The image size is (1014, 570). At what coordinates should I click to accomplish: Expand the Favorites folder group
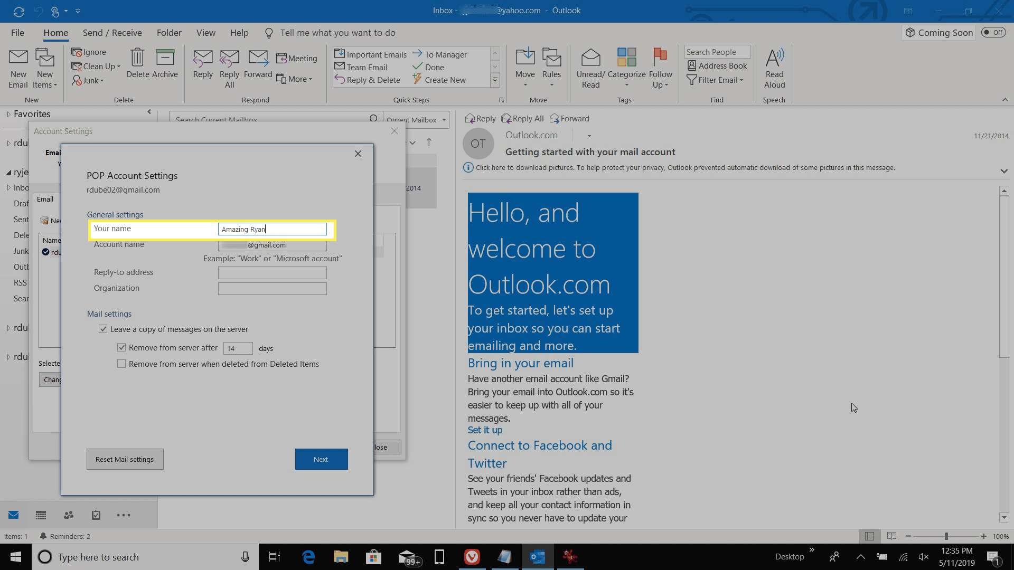[8, 114]
